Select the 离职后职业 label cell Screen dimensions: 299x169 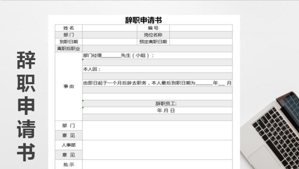pyautogui.click(x=69, y=49)
